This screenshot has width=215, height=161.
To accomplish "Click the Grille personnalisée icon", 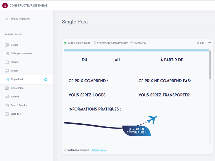I will tap(7, 54).
